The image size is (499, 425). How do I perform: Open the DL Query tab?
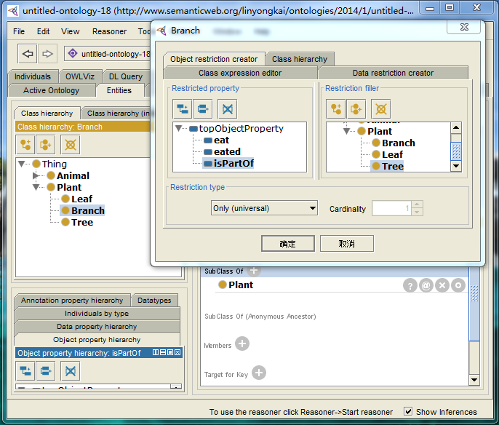point(126,76)
